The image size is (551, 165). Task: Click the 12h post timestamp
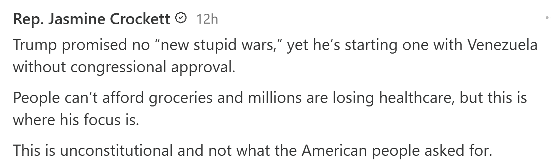tap(207, 19)
